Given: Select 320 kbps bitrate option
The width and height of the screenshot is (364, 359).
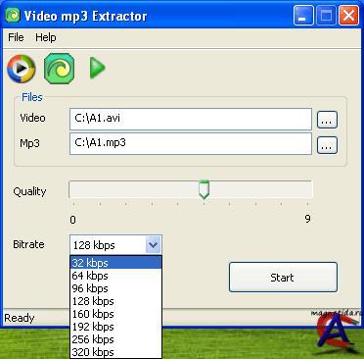Looking at the screenshot, I should pos(116,352).
